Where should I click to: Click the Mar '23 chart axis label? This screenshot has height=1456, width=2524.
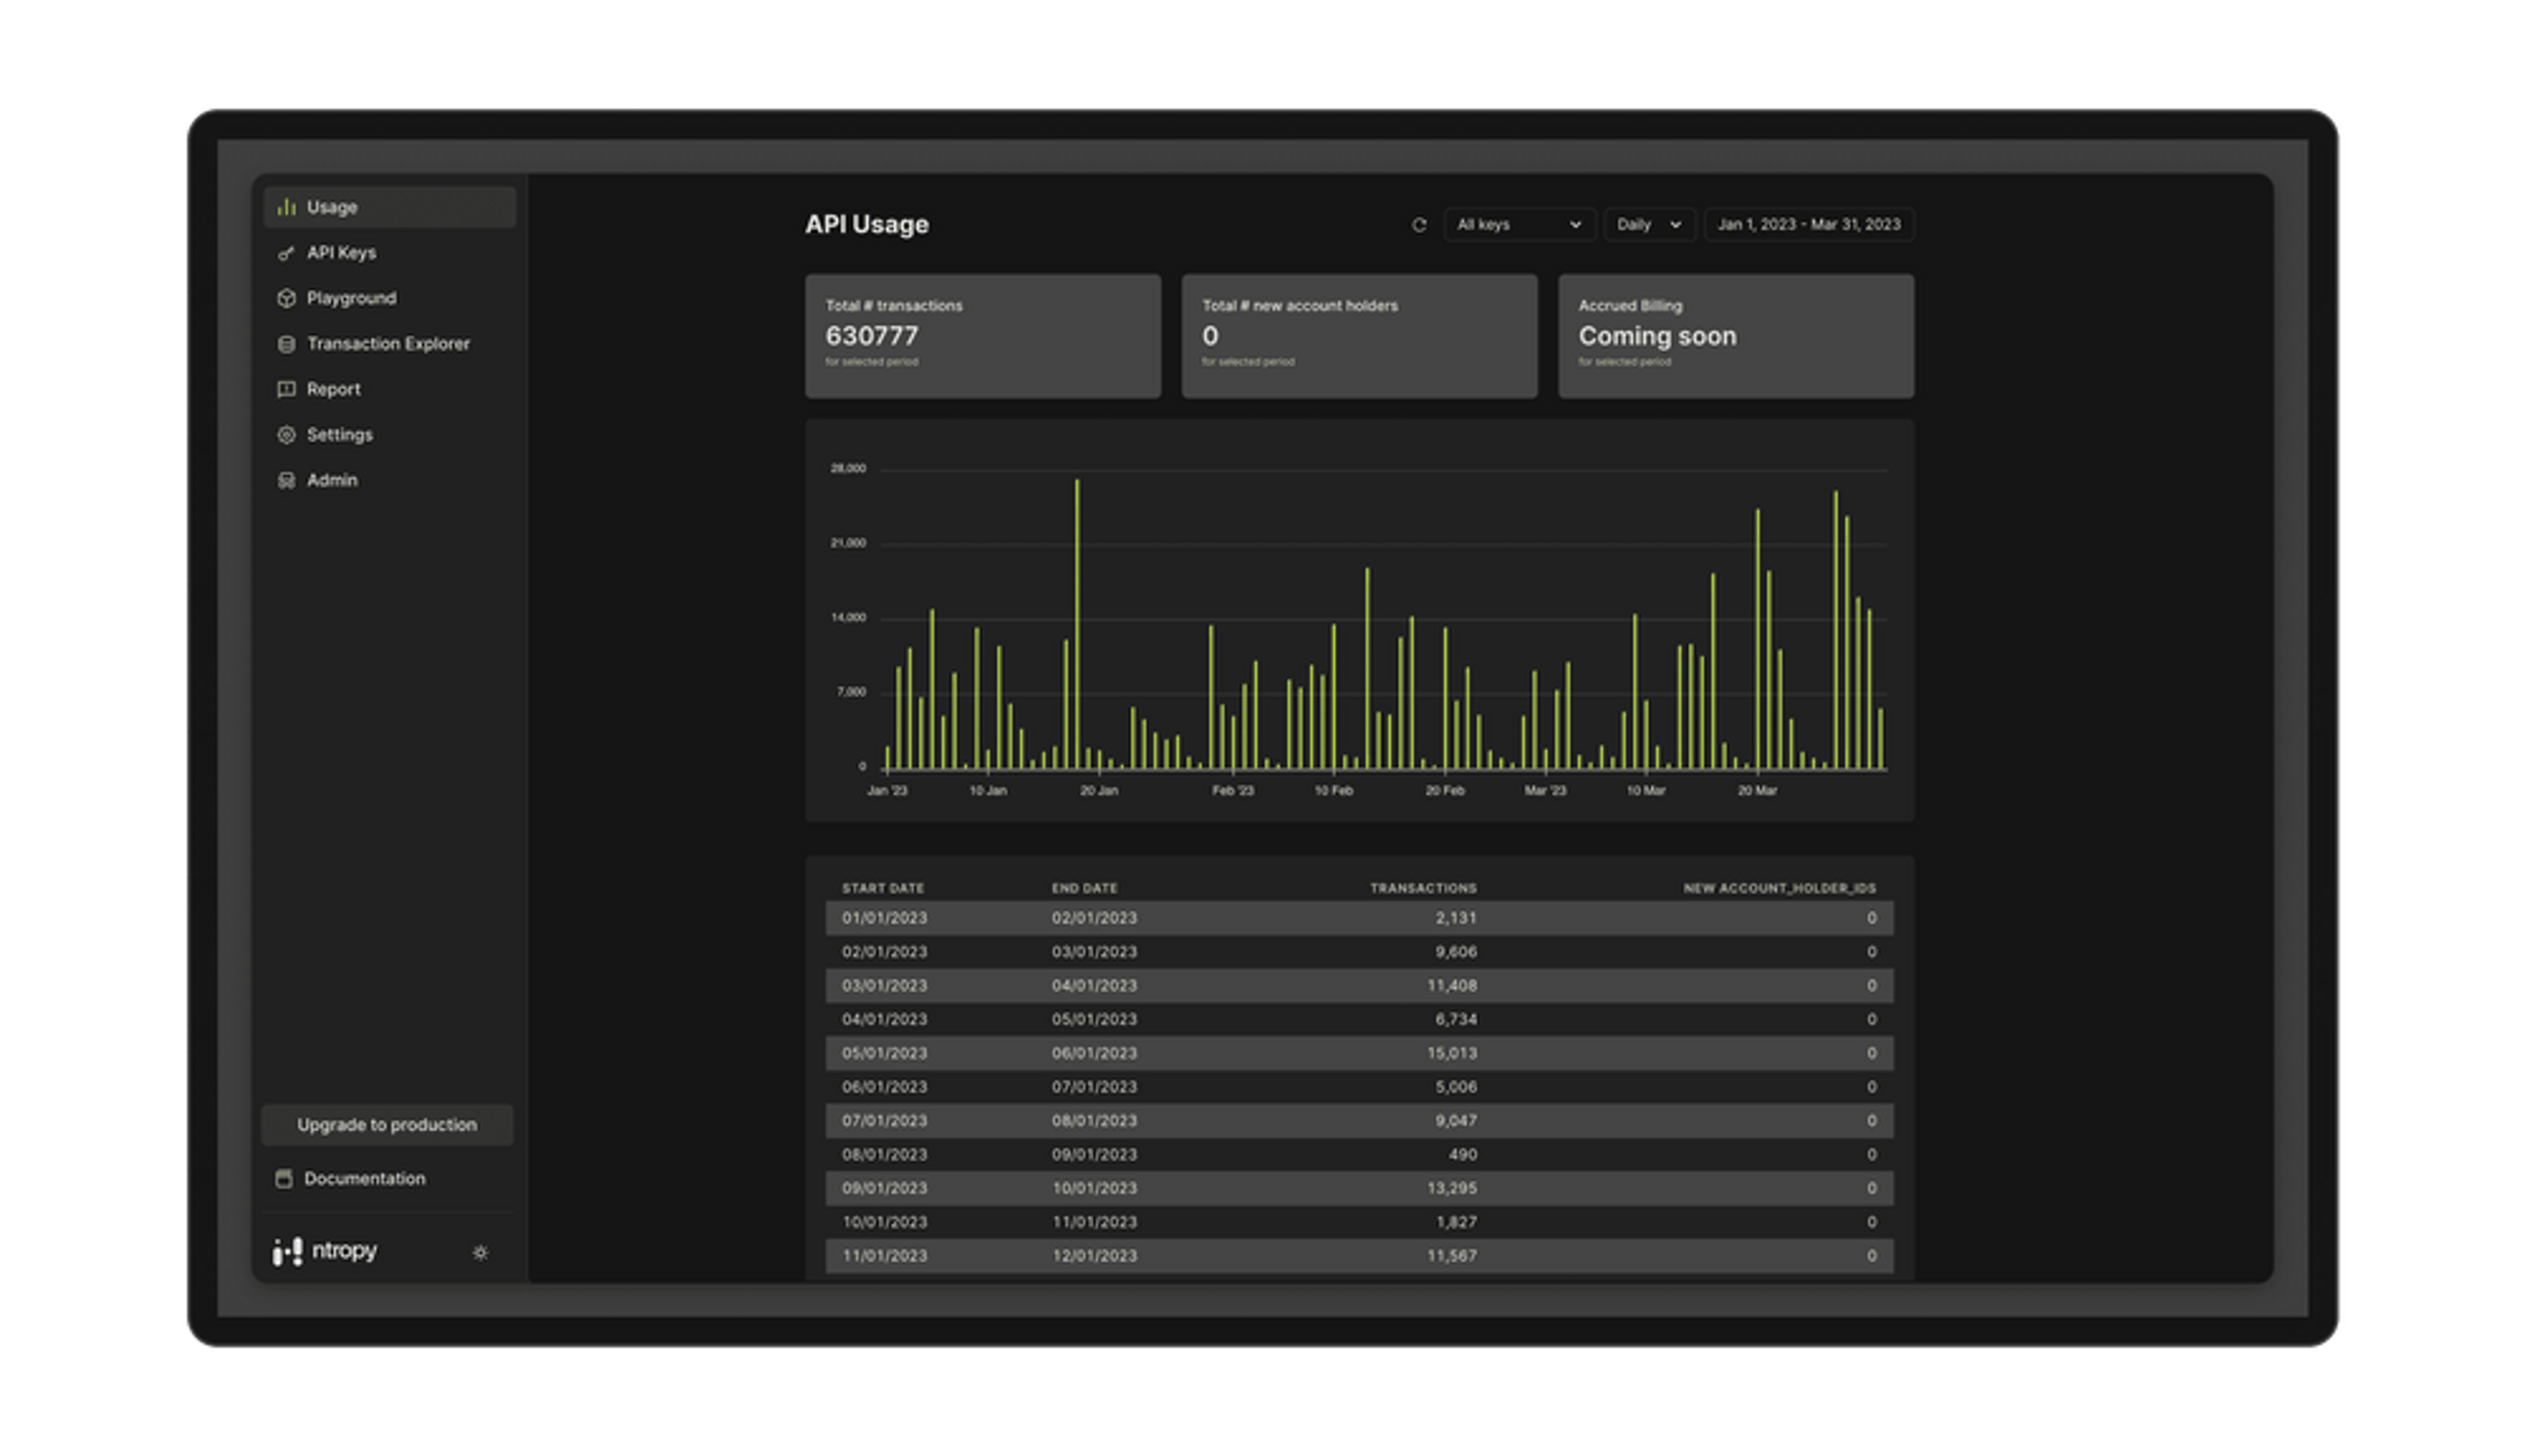coord(1545,791)
